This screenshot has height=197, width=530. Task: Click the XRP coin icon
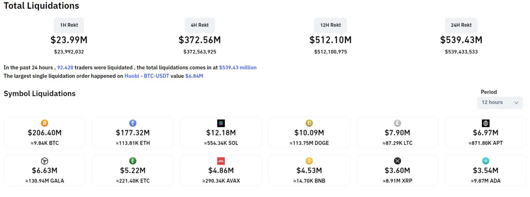tap(397, 161)
